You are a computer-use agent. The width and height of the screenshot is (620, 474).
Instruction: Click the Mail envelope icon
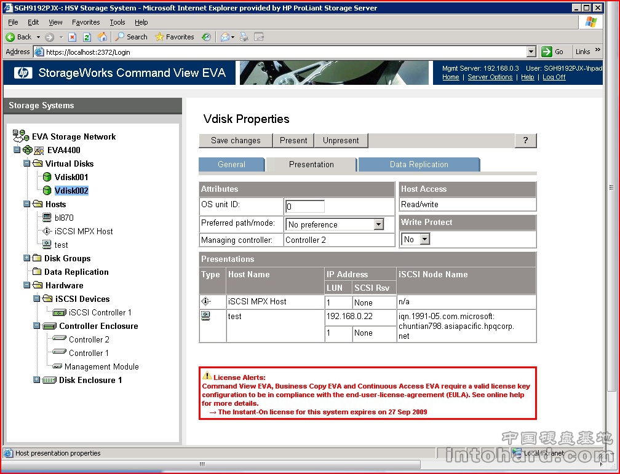click(225, 37)
